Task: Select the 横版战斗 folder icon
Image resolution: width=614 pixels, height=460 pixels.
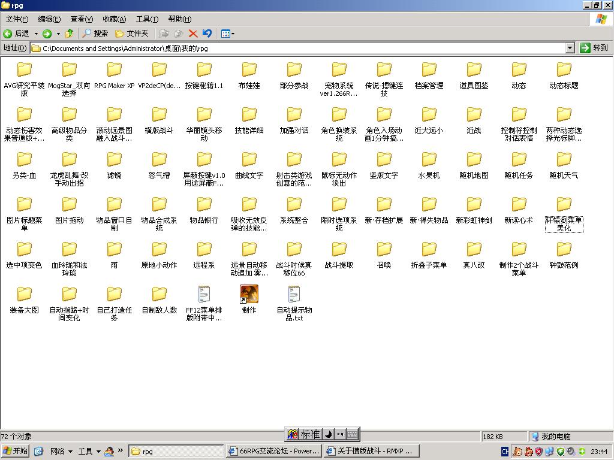Action: (x=159, y=114)
